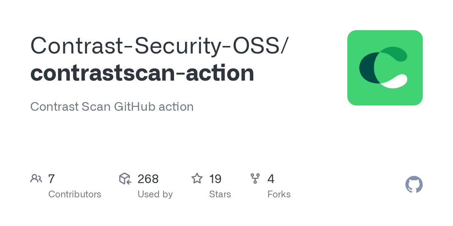Click the Stars label
The height and width of the screenshot is (226, 453).
pos(220,194)
